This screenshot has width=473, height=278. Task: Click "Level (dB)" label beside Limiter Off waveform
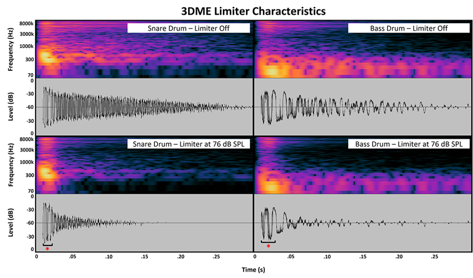point(11,107)
